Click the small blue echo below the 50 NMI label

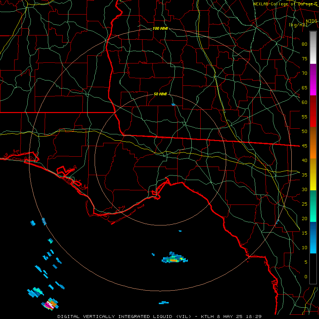coord(173,105)
